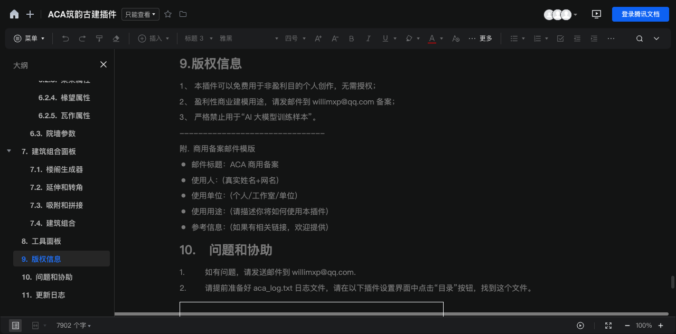
Task: Jump to 7.2. 延伸和转角 in outline
Action: (x=57, y=187)
